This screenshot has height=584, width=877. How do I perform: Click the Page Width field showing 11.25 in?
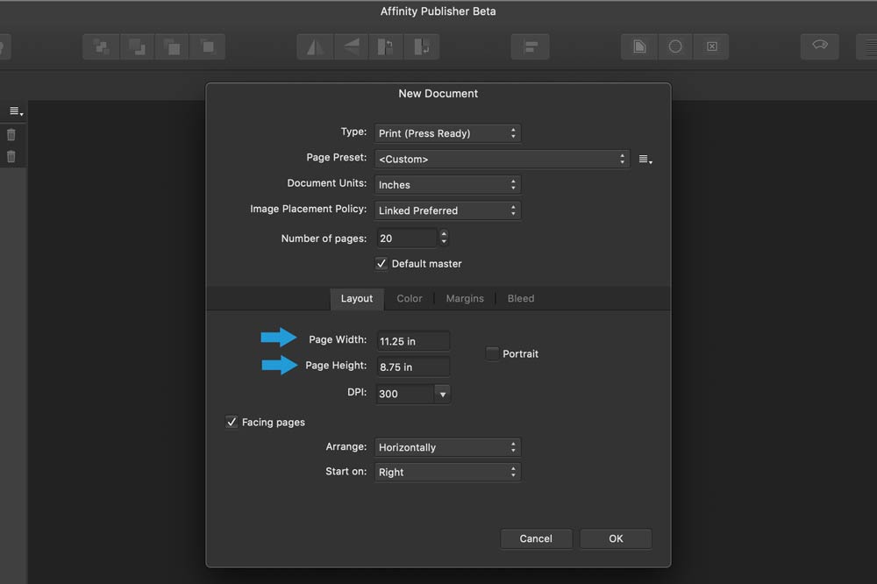(x=413, y=340)
